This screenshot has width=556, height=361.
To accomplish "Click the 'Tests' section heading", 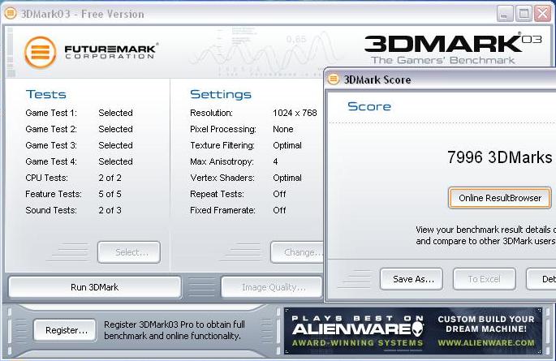I will coord(46,95).
